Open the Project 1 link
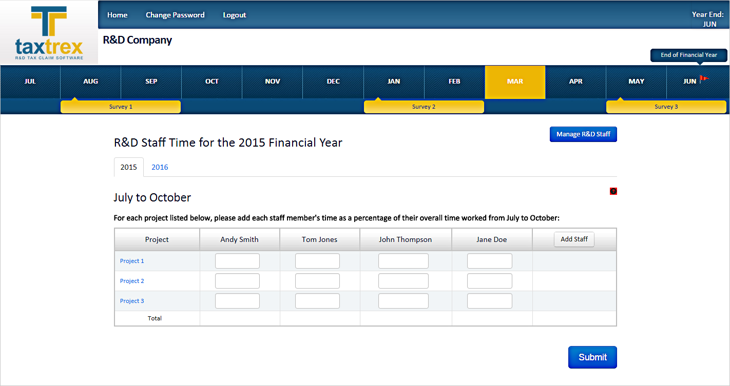This screenshot has width=730, height=386. [132, 261]
